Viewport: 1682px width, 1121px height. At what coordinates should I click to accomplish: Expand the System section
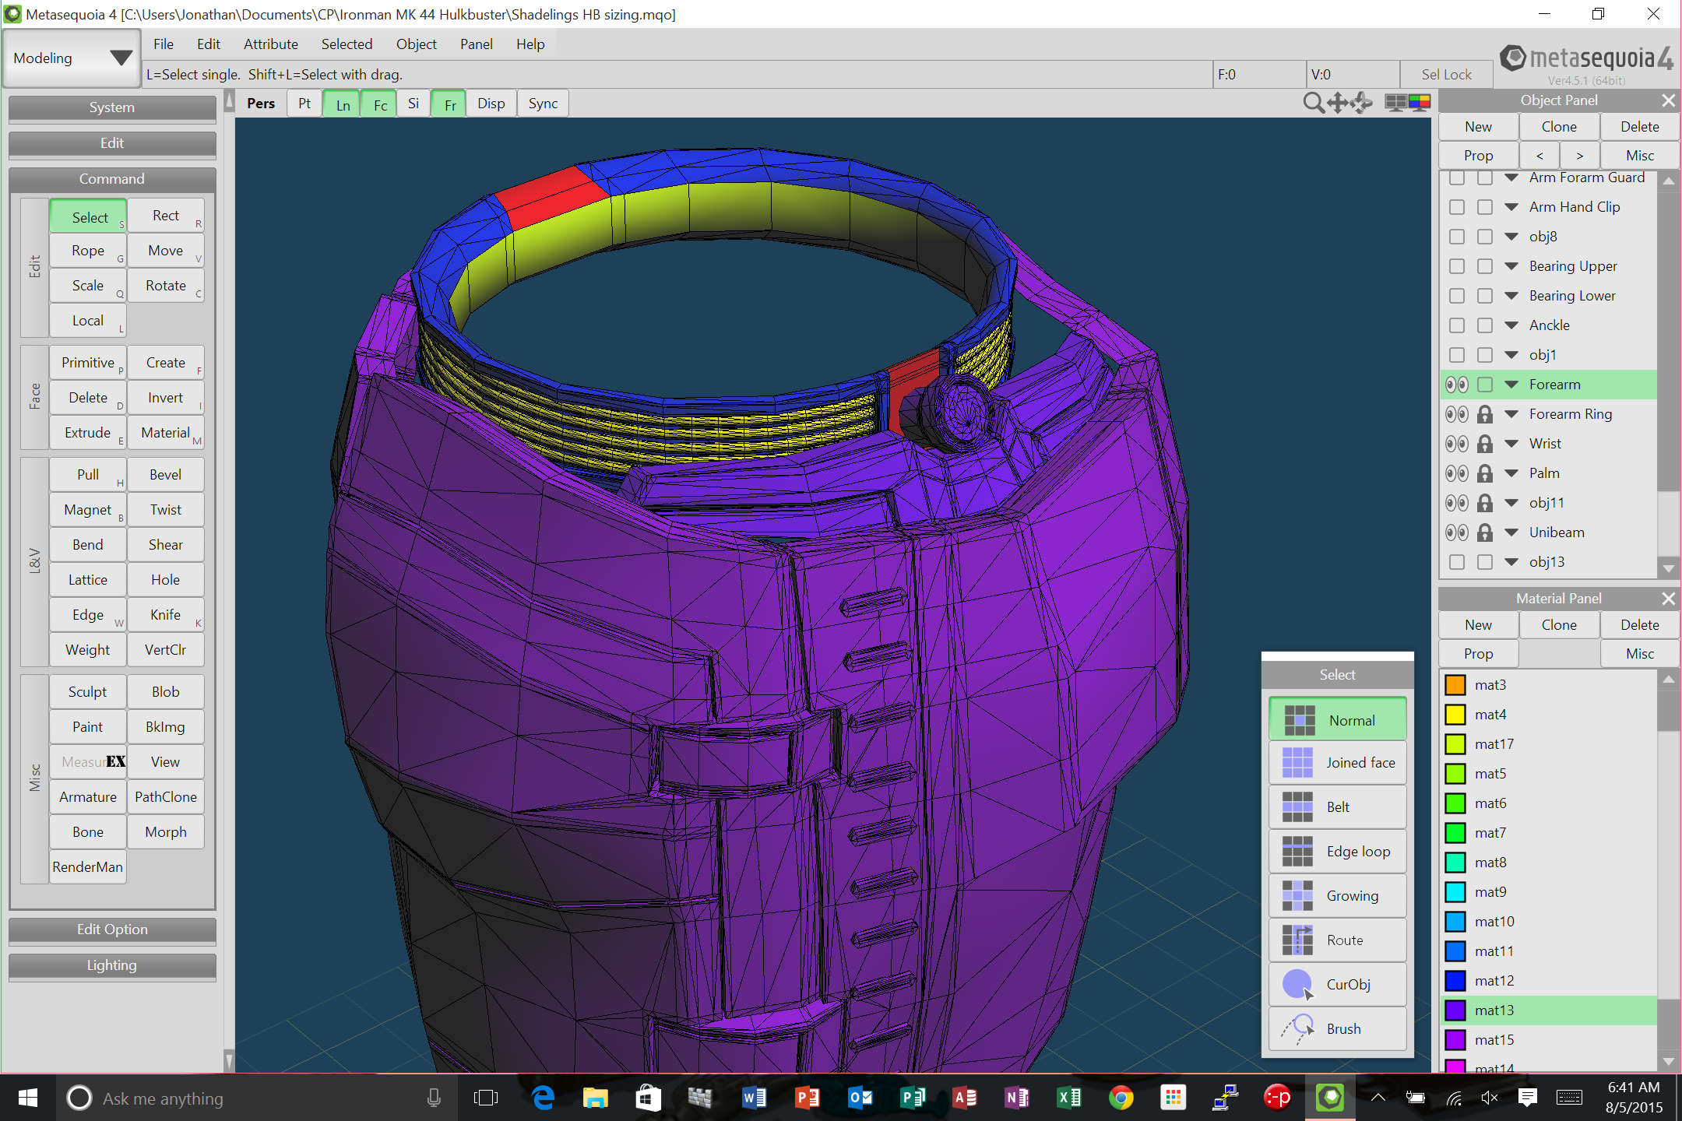click(x=112, y=107)
